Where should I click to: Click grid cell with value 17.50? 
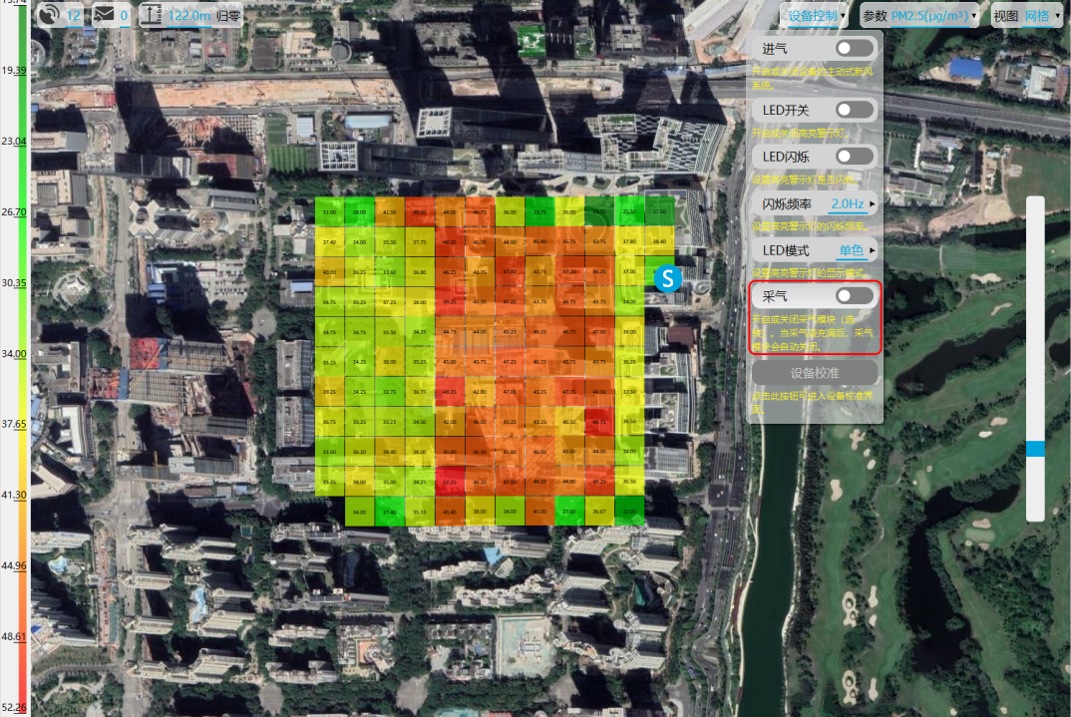coord(659,211)
